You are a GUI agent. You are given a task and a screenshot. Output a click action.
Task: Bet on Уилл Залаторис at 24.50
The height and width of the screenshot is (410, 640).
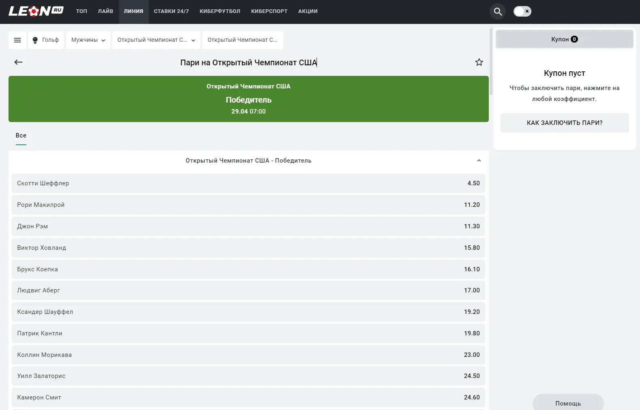pyautogui.click(x=248, y=376)
